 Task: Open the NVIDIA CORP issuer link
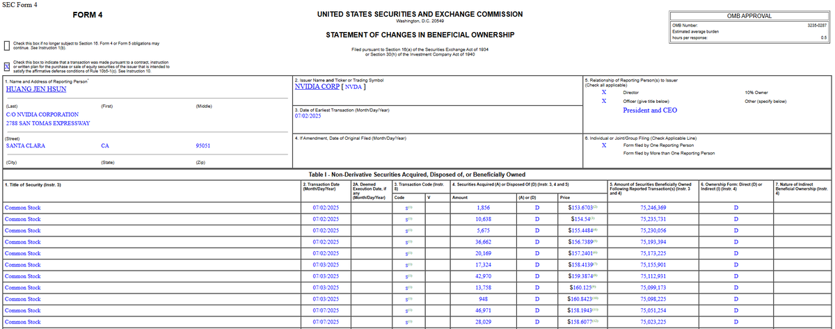[317, 87]
